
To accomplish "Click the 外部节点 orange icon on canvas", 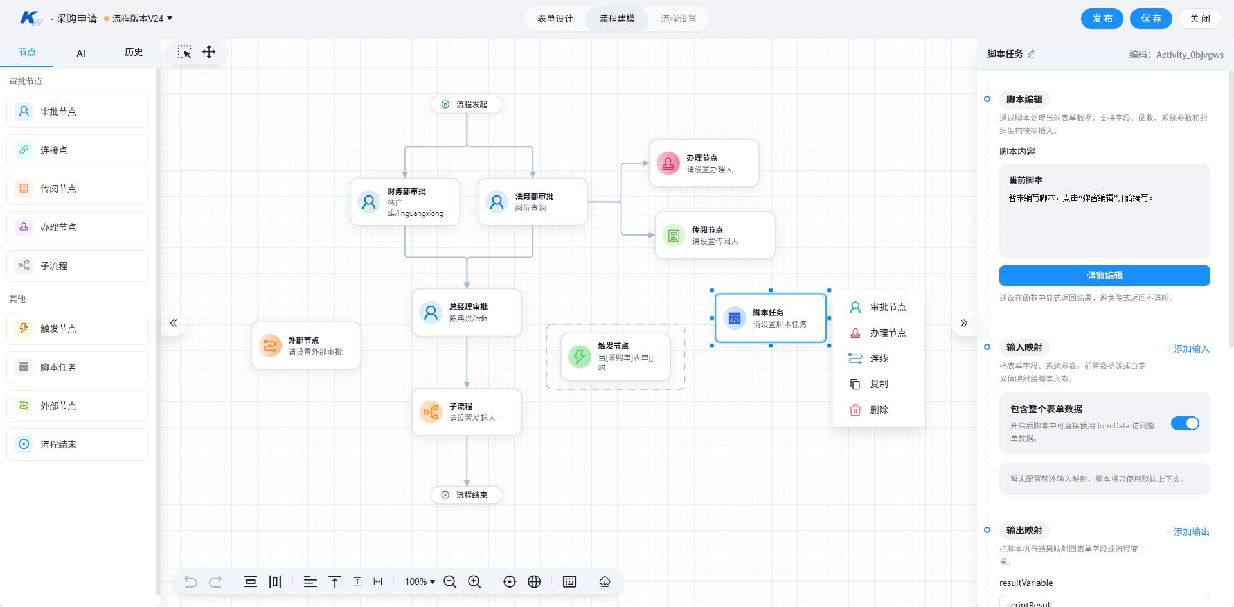I will [x=270, y=346].
